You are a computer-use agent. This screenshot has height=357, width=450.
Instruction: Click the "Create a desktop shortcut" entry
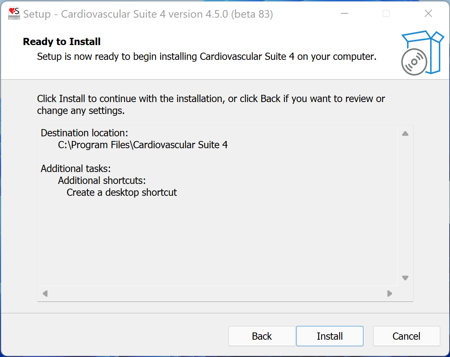pyautogui.click(x=122, y=193)
